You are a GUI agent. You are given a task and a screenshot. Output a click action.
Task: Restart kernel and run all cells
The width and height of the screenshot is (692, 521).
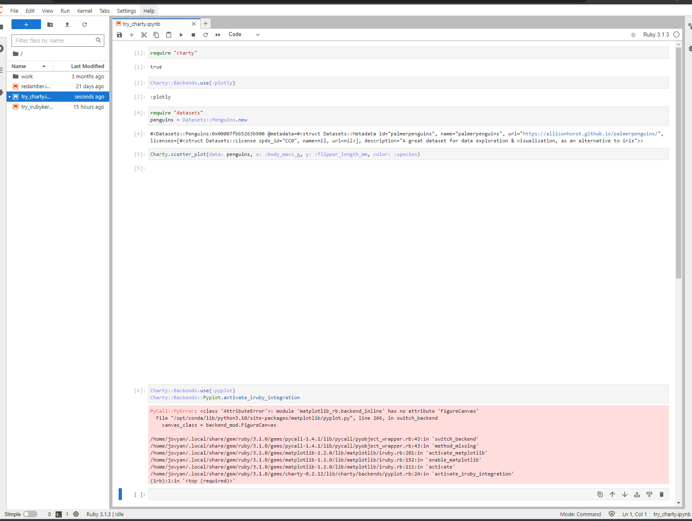[218, 35]
